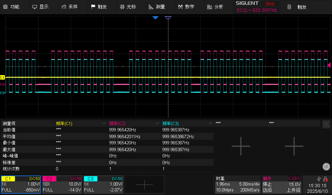This screenshot has width=332, height=195.
Task: Click the Stop run state button
Action: click(x=270, y=4)
